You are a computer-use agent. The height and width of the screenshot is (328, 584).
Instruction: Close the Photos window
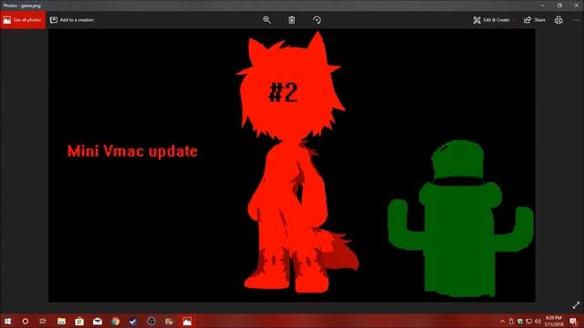576,5
